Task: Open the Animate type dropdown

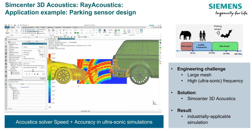Action: [41, 47]
